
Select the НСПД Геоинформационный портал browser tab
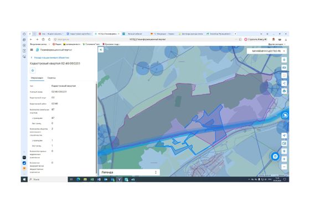pos(107,34)
